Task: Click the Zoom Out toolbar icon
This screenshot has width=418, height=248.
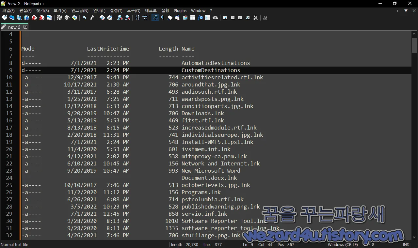Action: click(x=127, y=18)
